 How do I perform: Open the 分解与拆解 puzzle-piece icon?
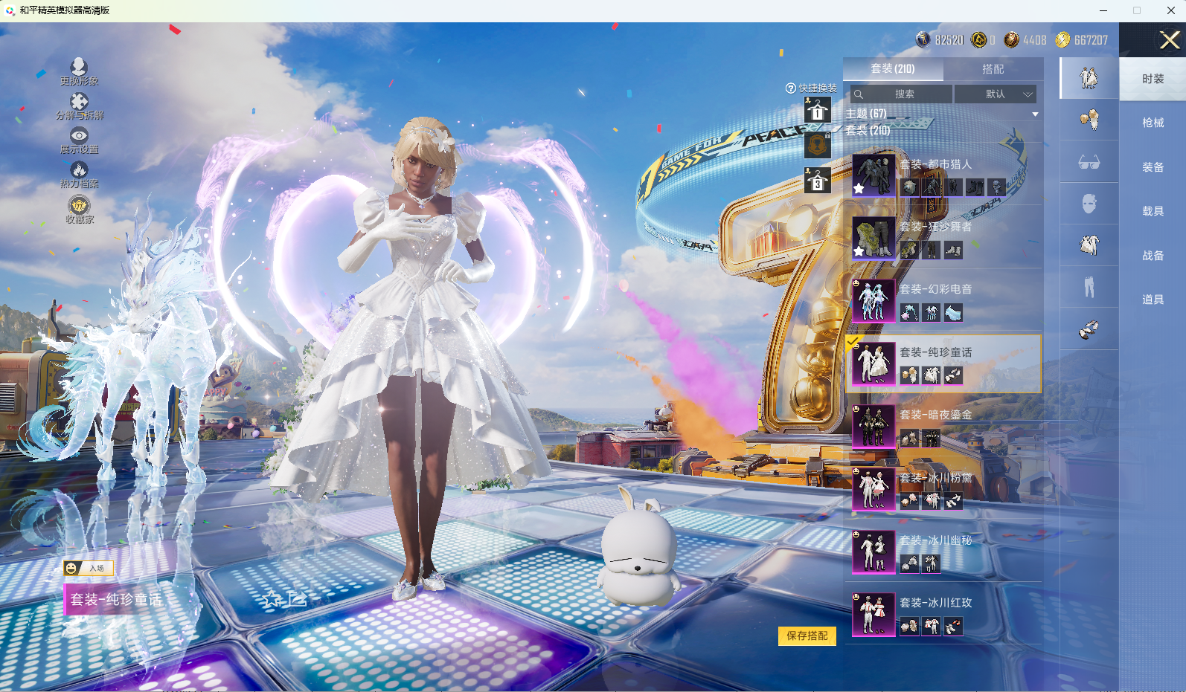[x=79, y=102]
